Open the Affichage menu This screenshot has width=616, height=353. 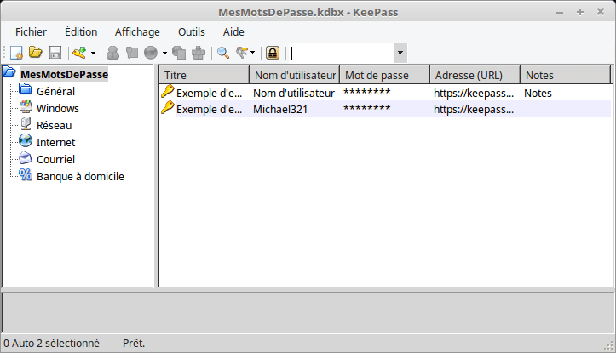pos(137,31)
